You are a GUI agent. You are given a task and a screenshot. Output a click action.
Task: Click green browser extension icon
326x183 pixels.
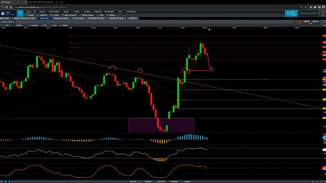click(311, 7)
